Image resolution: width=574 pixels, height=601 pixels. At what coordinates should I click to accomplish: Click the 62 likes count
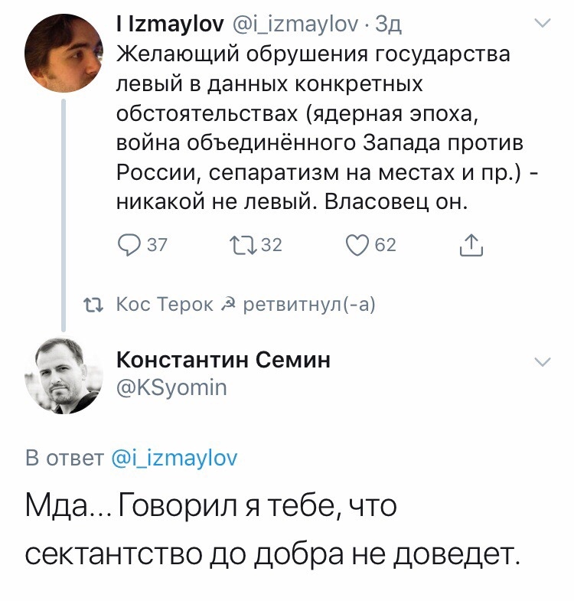386,245
